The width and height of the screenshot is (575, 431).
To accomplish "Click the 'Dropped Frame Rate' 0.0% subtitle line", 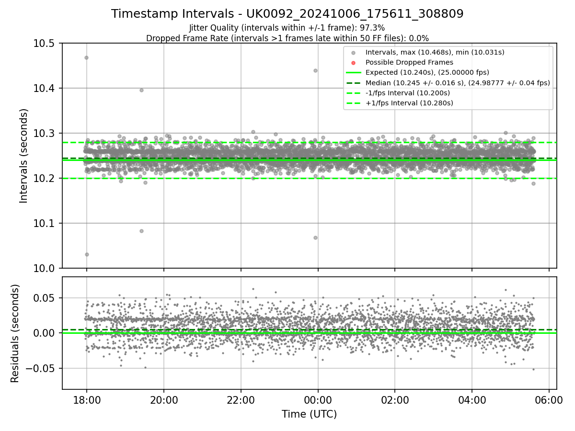I will [x=287, y=38].
